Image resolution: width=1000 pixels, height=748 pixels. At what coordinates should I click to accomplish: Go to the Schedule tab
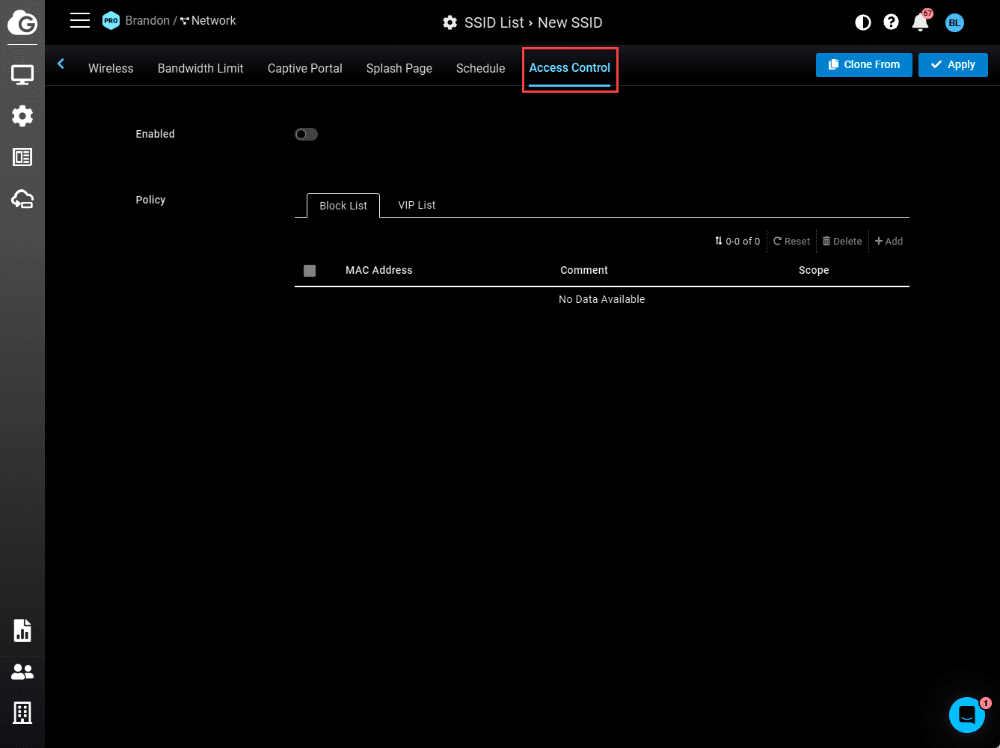(481, 68)
